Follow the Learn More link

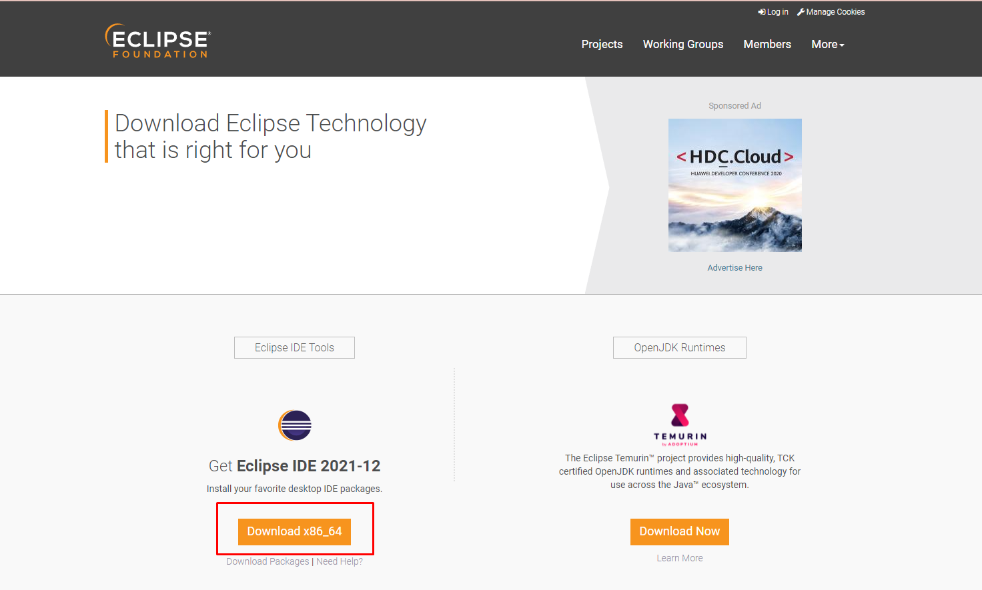coord(680,558)
